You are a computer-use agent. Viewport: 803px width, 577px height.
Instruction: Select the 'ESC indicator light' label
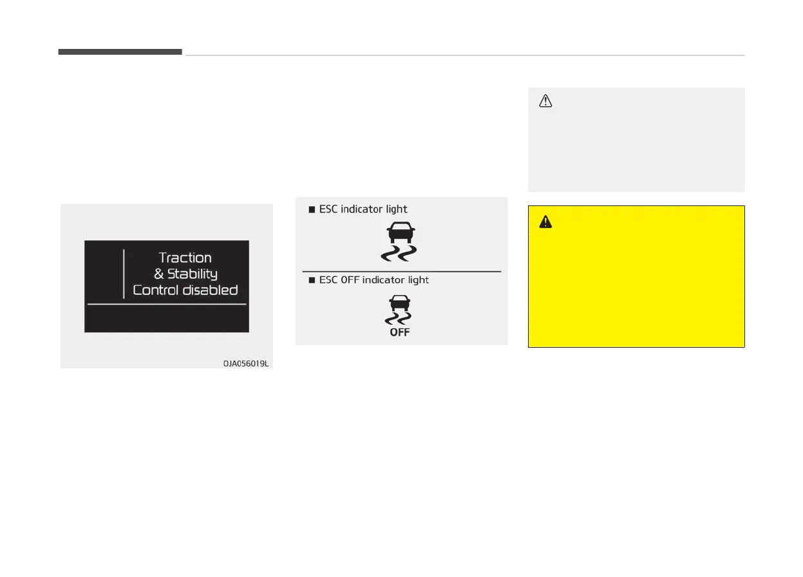[x=363, y=209]
